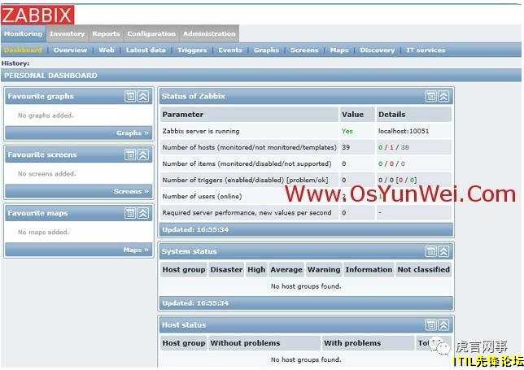
Task: Switch to the Monitoring tab
Action: pyautogui.click(x=23, y=34)
